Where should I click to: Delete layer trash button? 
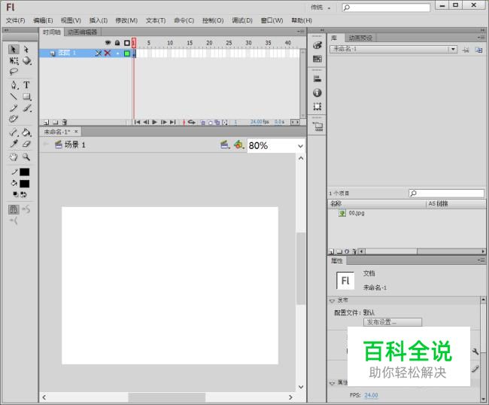(64, 122)
